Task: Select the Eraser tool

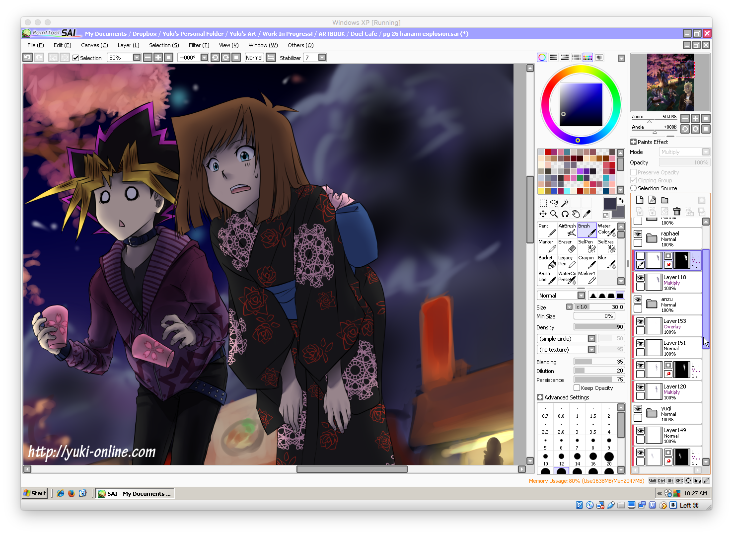Action: [567, 246]
